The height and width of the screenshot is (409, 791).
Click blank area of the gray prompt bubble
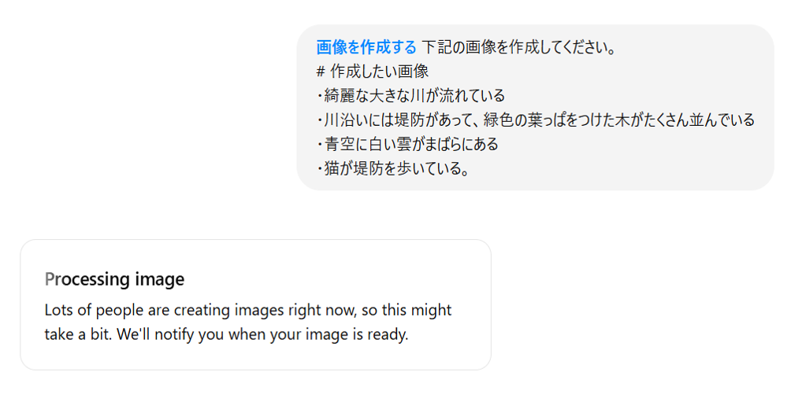tap(655, 161)
